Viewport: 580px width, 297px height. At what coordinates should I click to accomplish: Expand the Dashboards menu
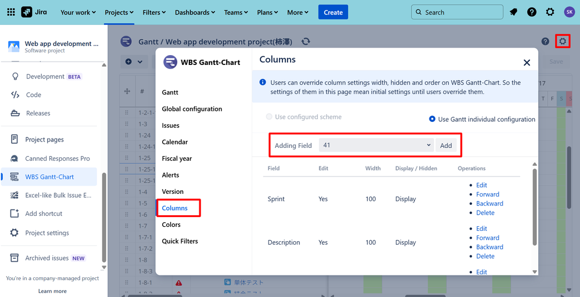click(195, 12)
